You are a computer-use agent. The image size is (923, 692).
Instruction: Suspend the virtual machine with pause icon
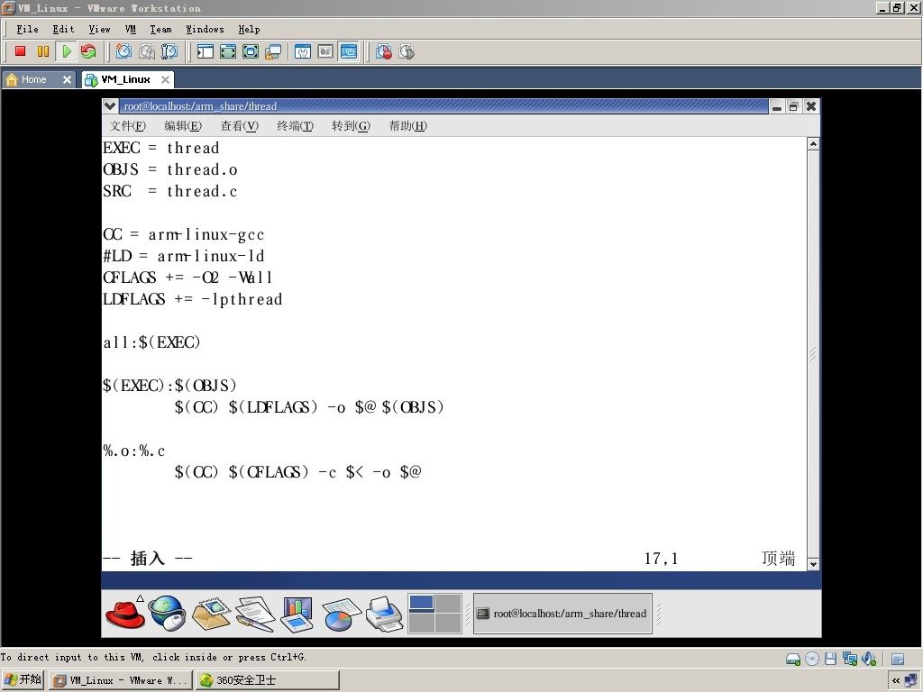pyautogui.click(x=43, y=51)
